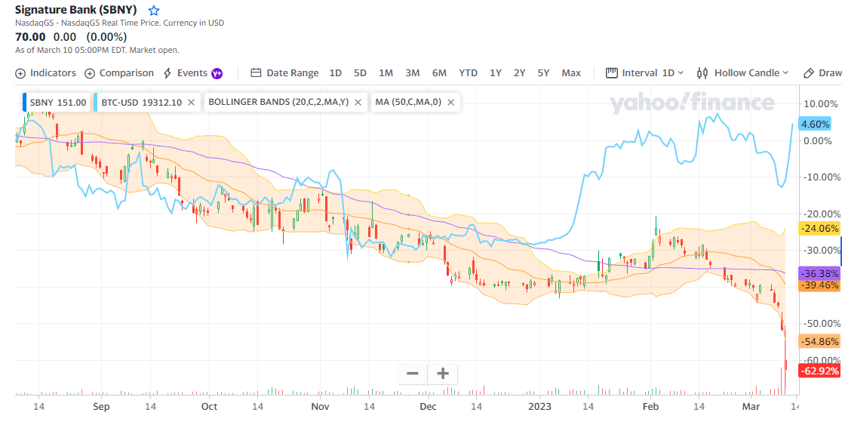Click the purple Yahoo Plus badge

[217, 73]
